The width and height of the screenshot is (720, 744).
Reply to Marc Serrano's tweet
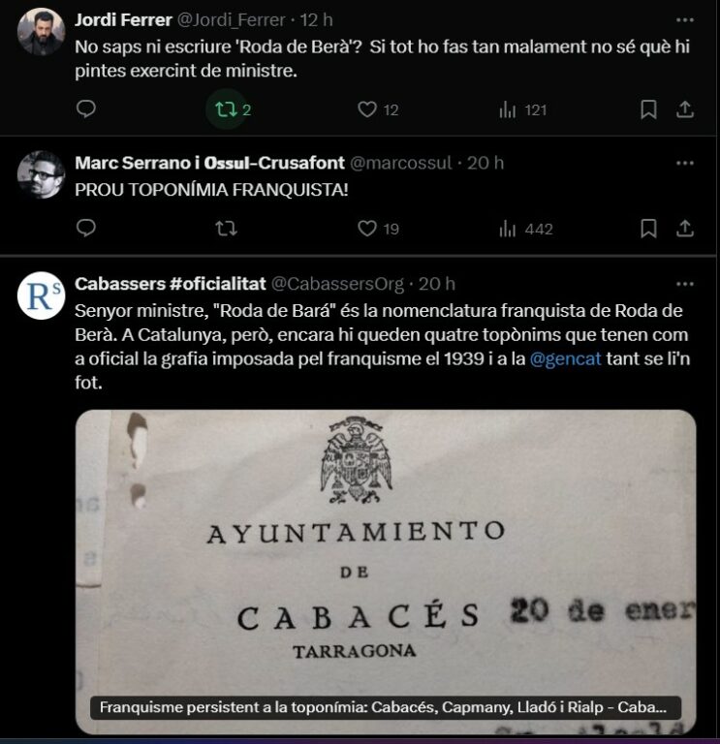point(86,229)
